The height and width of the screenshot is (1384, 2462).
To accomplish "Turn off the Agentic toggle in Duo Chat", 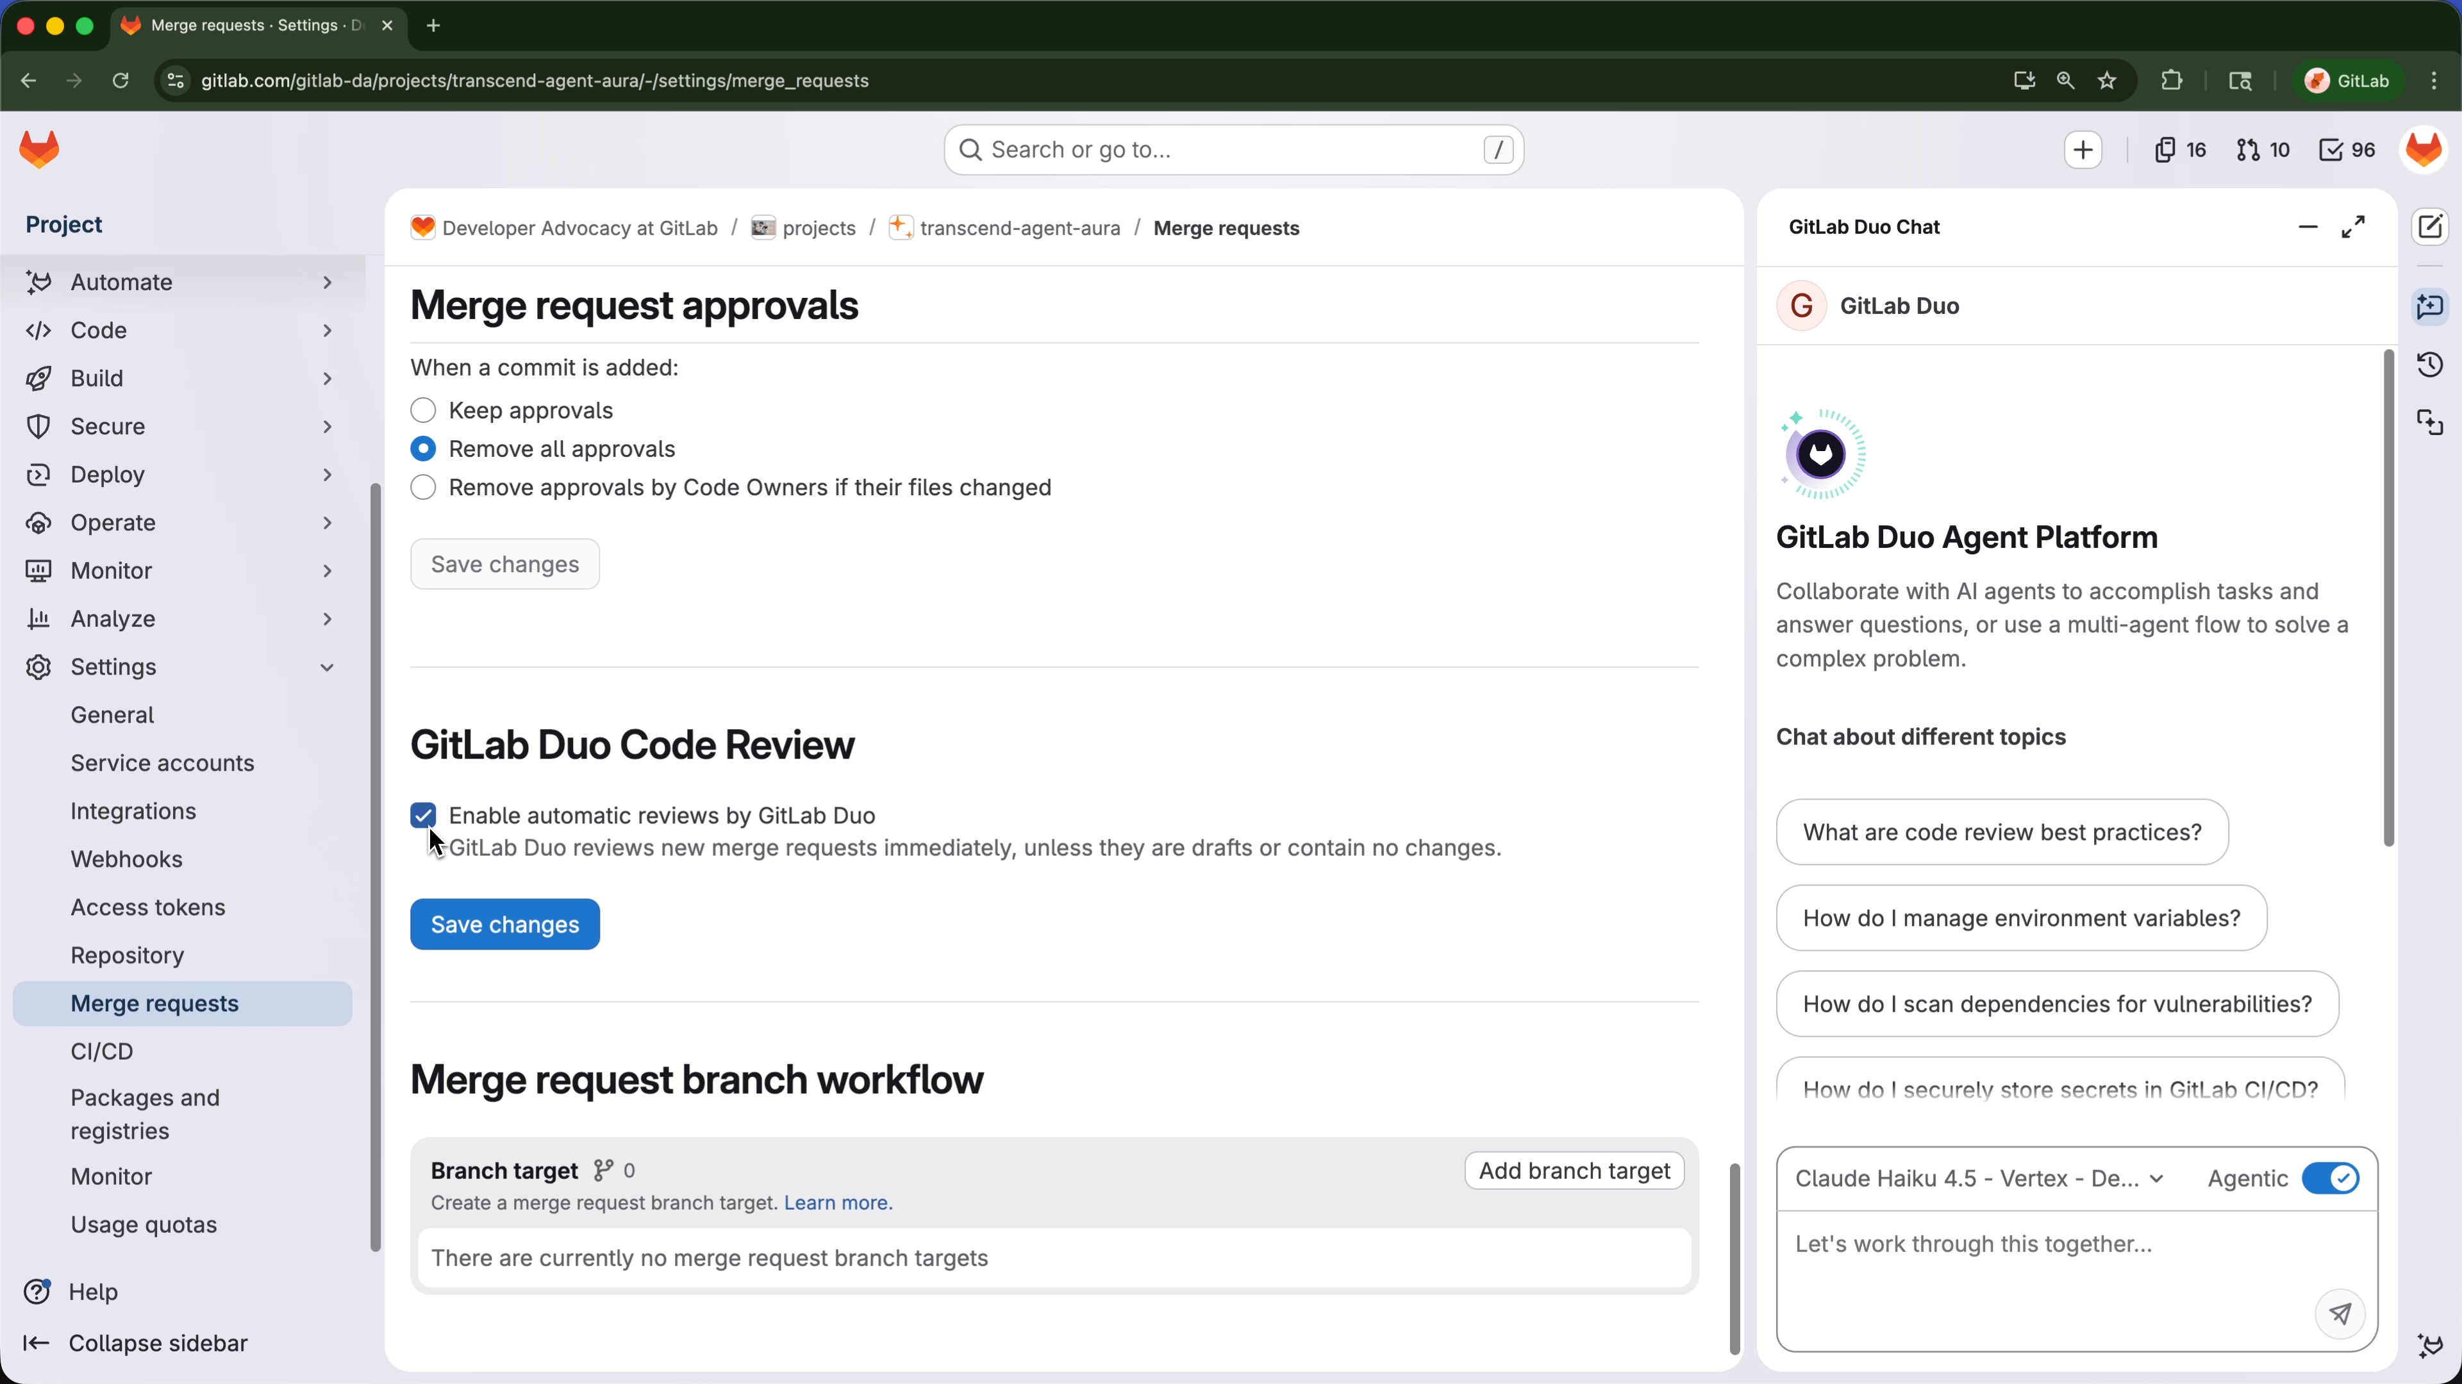I will tap(2332, 1178).
